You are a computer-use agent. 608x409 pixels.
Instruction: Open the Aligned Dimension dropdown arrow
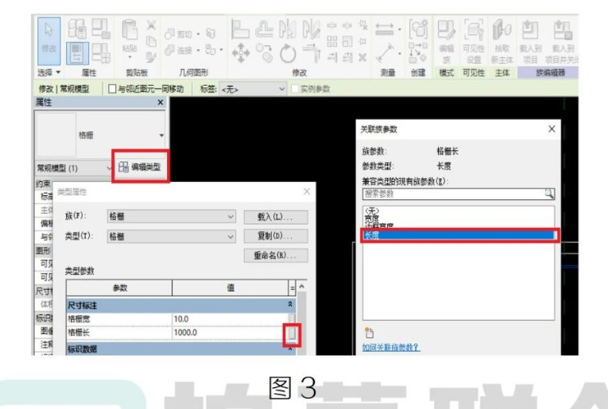coord(400,29)
